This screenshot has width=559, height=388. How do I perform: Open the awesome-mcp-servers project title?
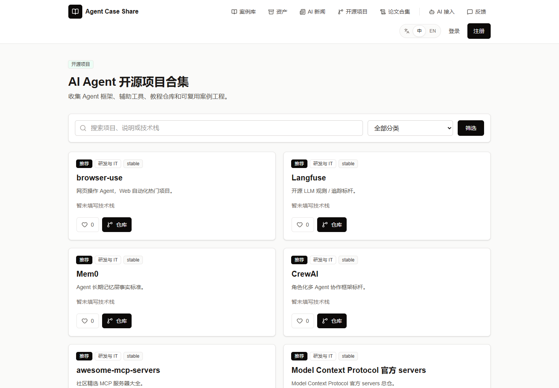[118, 370]
